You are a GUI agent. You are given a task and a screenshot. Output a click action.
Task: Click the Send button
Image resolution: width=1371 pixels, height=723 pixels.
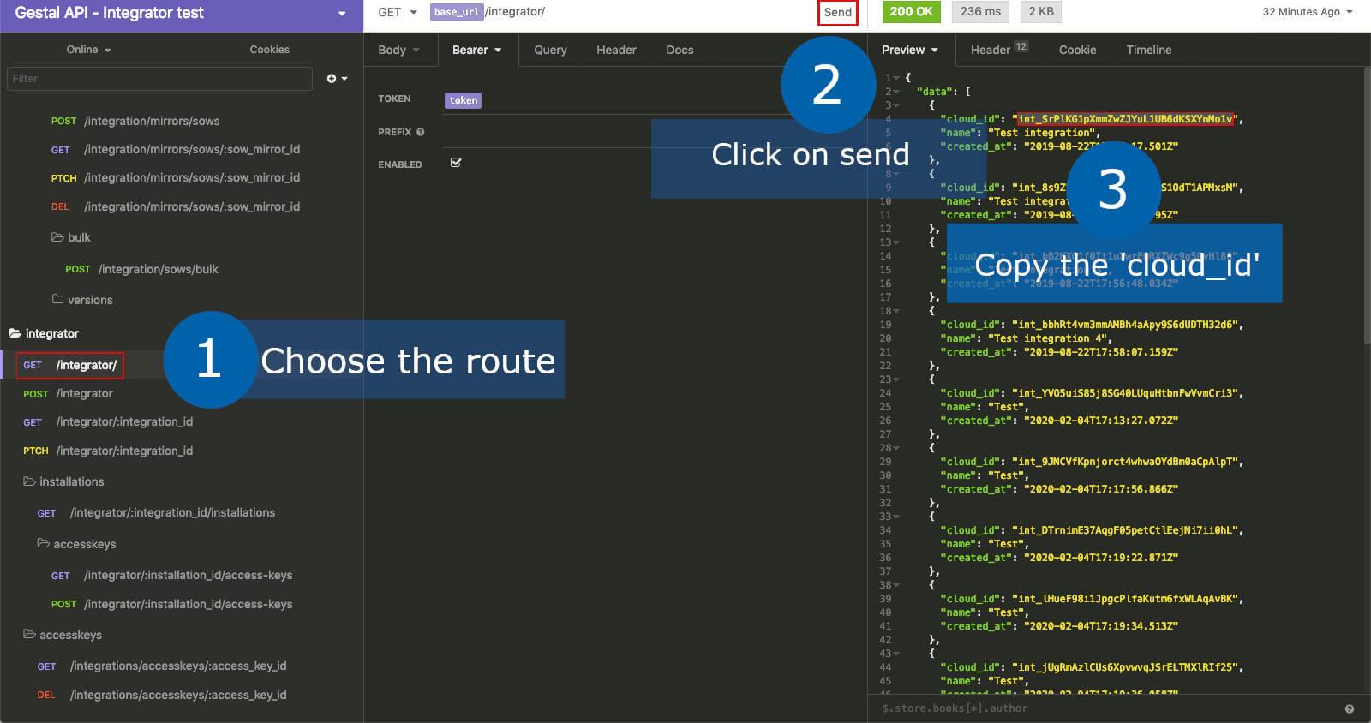pos(837,12)
